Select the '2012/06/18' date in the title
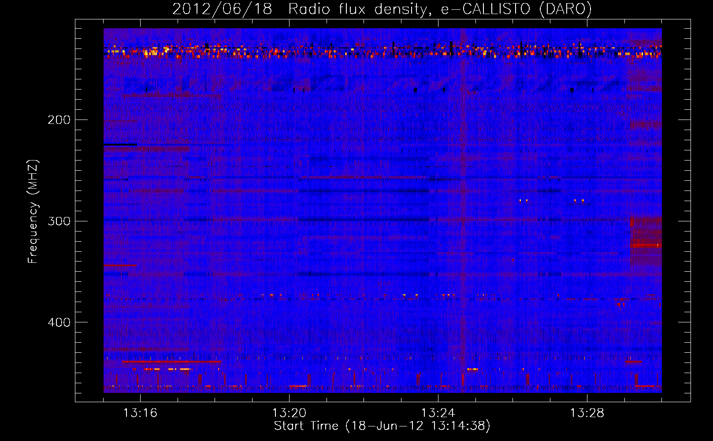This screenshot has height=441, width=713. 222,9
